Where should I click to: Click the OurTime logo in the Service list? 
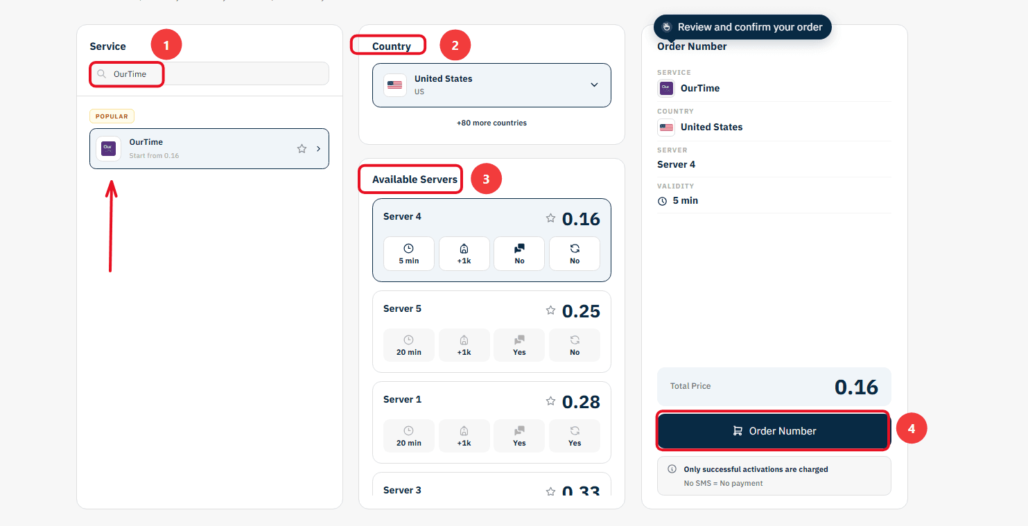[108, 148]
